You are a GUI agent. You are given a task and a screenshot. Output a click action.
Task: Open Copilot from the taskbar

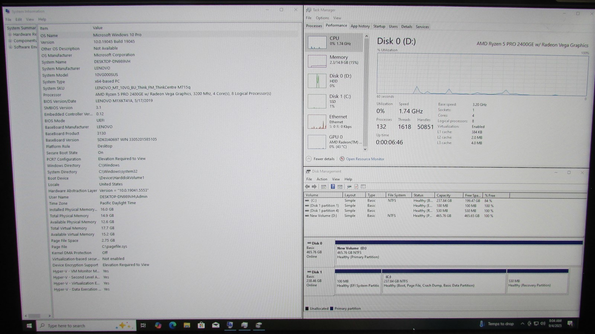(158, 325)
